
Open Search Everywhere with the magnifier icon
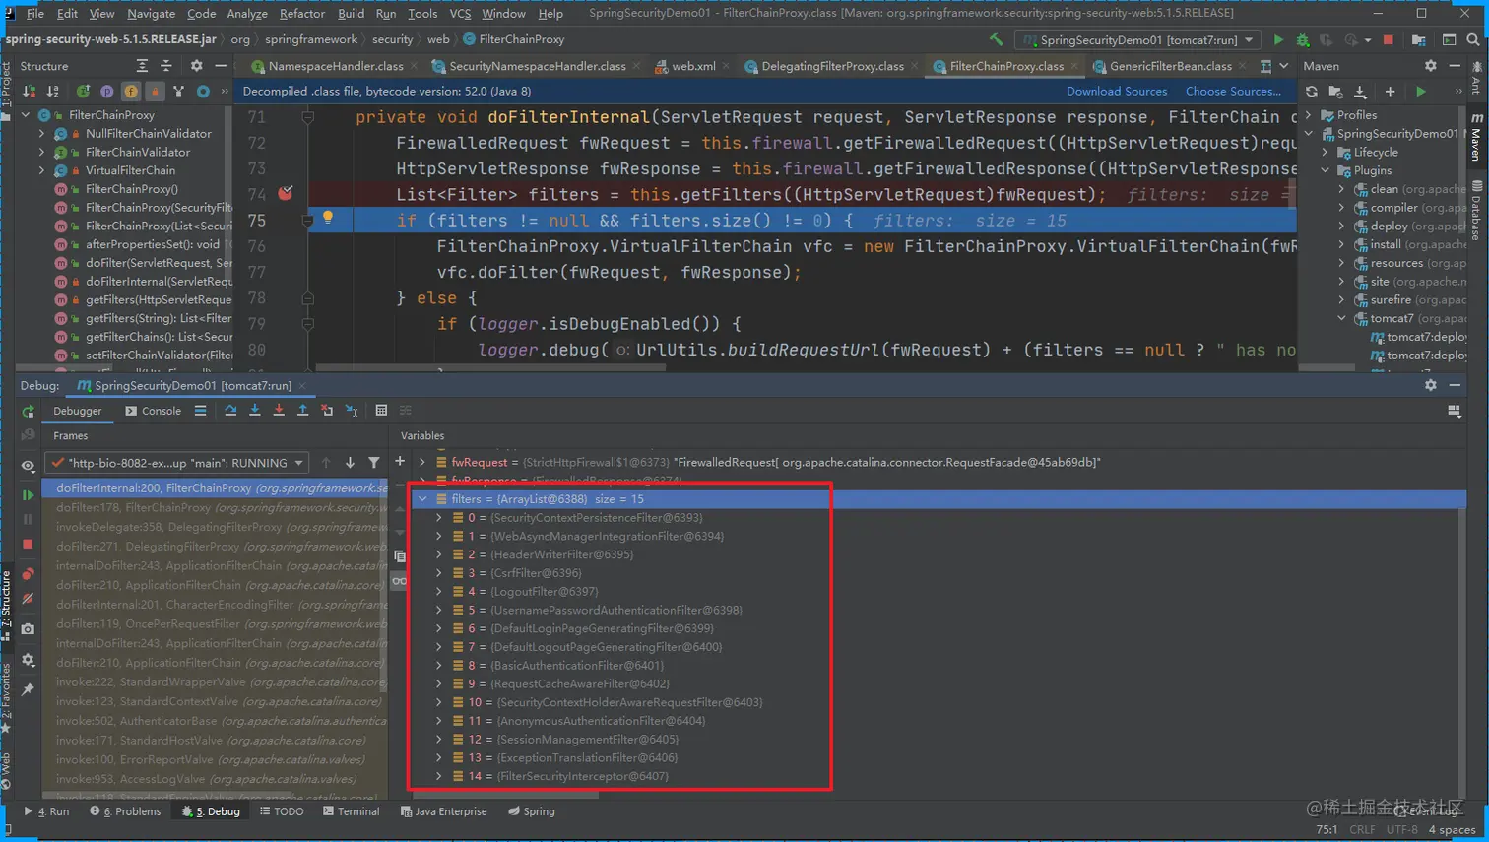[1473, 40]
